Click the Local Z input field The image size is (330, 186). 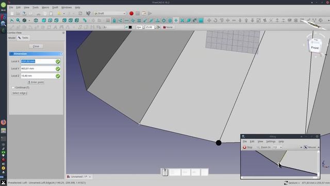pyautogui.click(x=38, y=76)
